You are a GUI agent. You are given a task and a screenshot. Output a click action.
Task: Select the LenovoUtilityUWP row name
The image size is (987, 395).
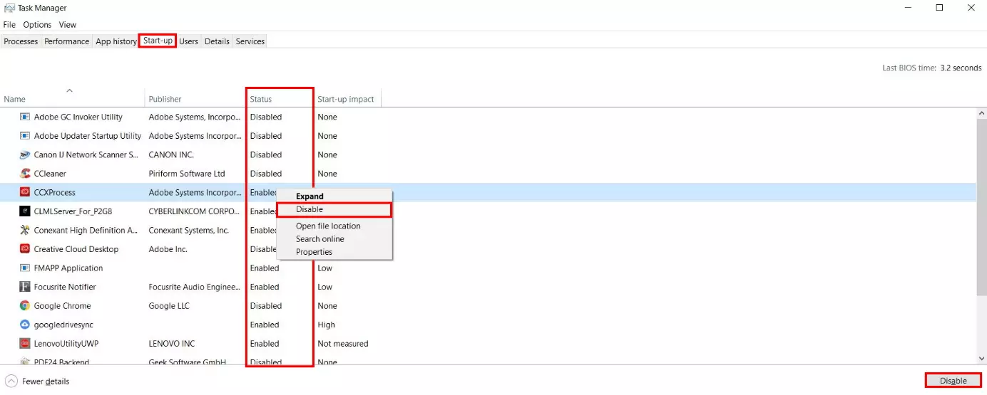pyautogui.click(x=66, y=344)
